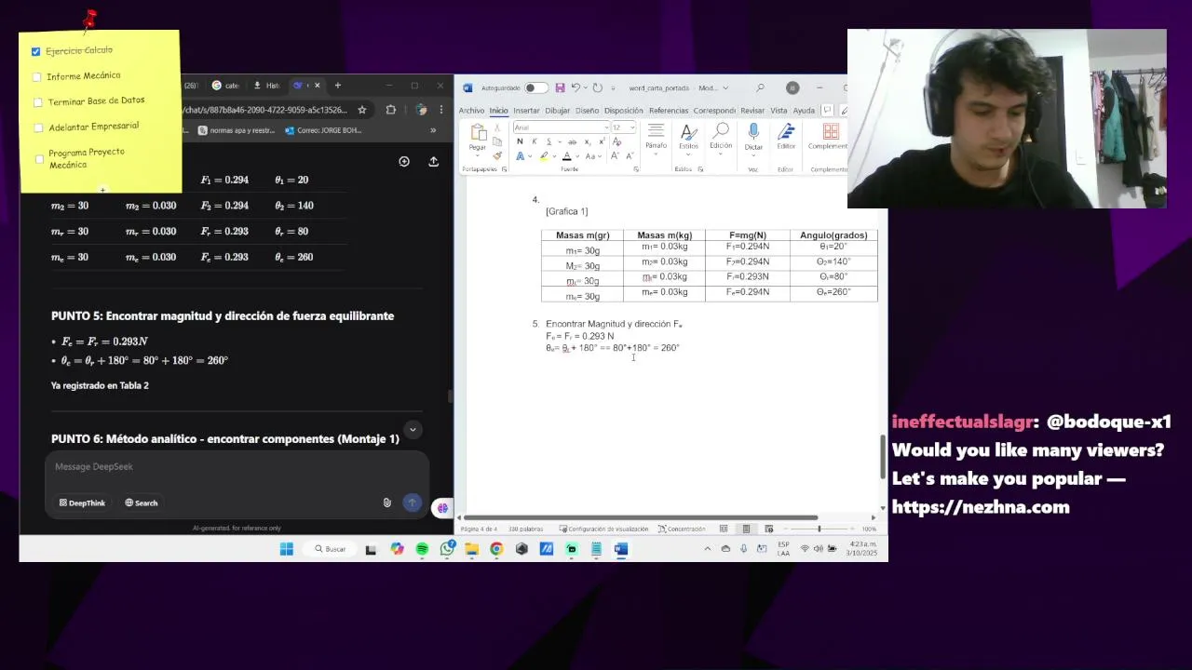Viewport: 1192px width, 670px height.
Task: Check the Adelantar Empresarial item
Action: coord(38,128)
